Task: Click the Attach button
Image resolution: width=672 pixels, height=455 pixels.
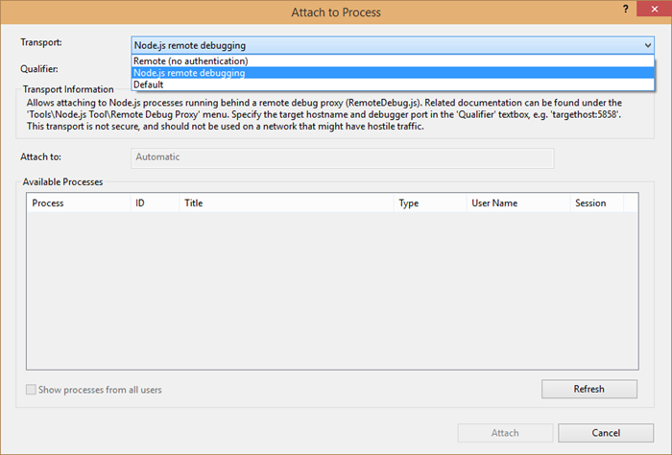Action: tap(505, 433)
